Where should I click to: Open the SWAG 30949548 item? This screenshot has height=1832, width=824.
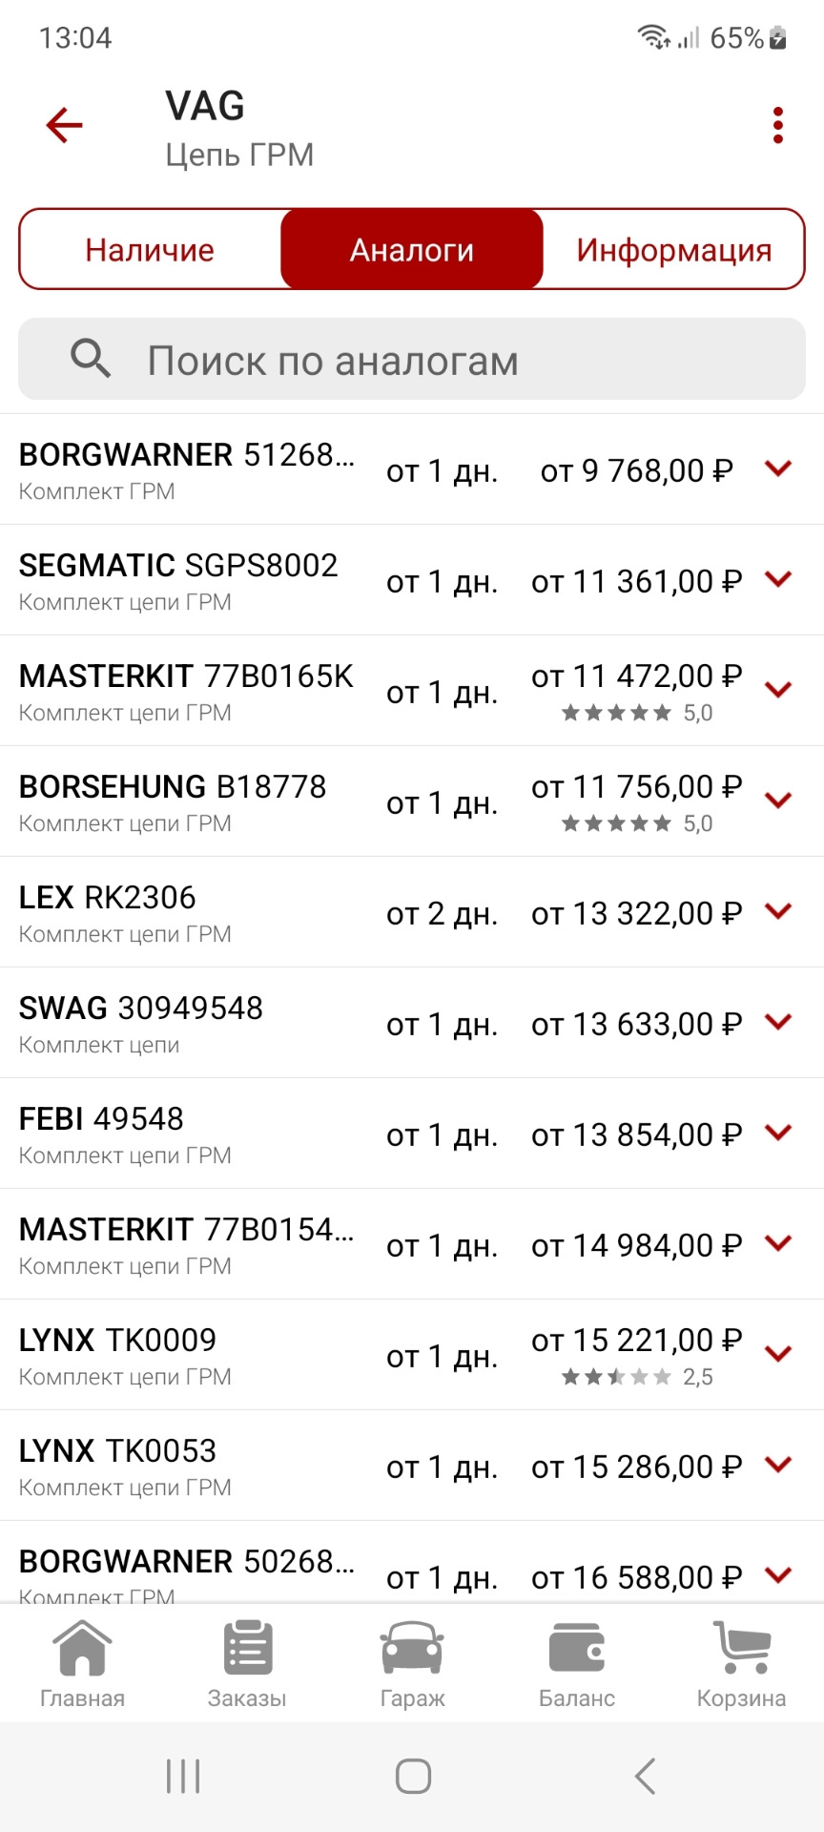coord(141,1022)
